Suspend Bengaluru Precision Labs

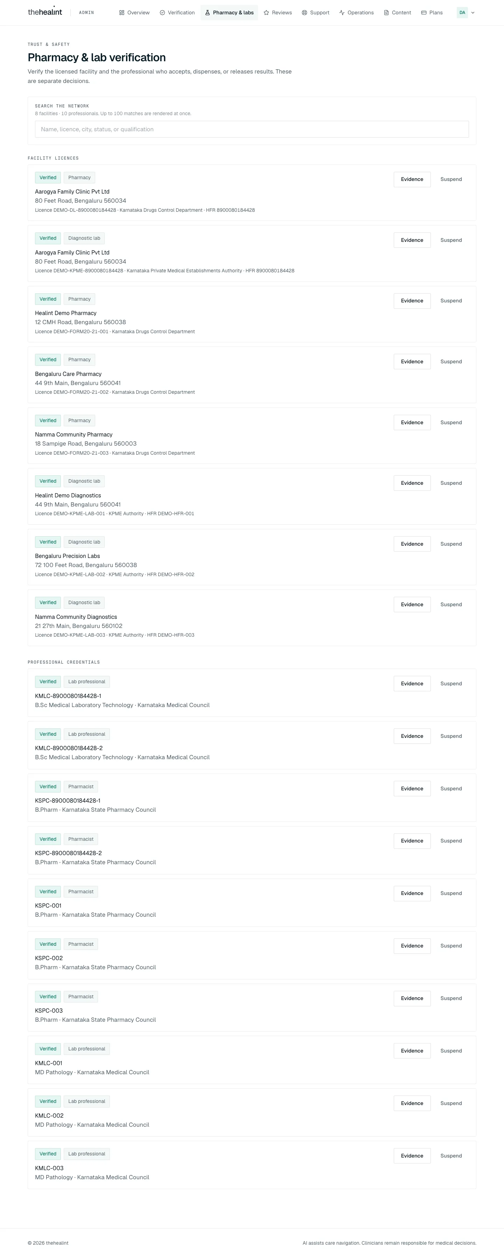(x=451, y=544)
